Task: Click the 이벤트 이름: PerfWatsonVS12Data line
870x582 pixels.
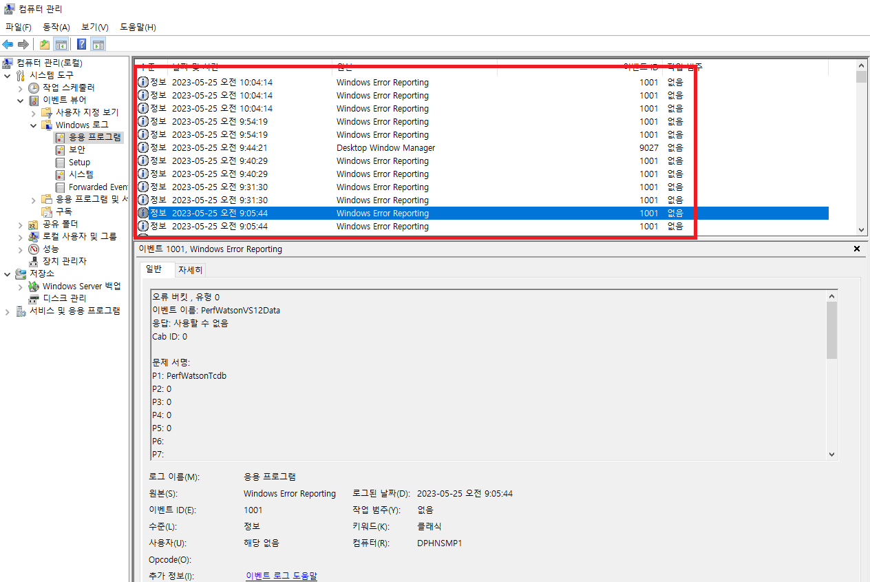Action: click(216, 310)
